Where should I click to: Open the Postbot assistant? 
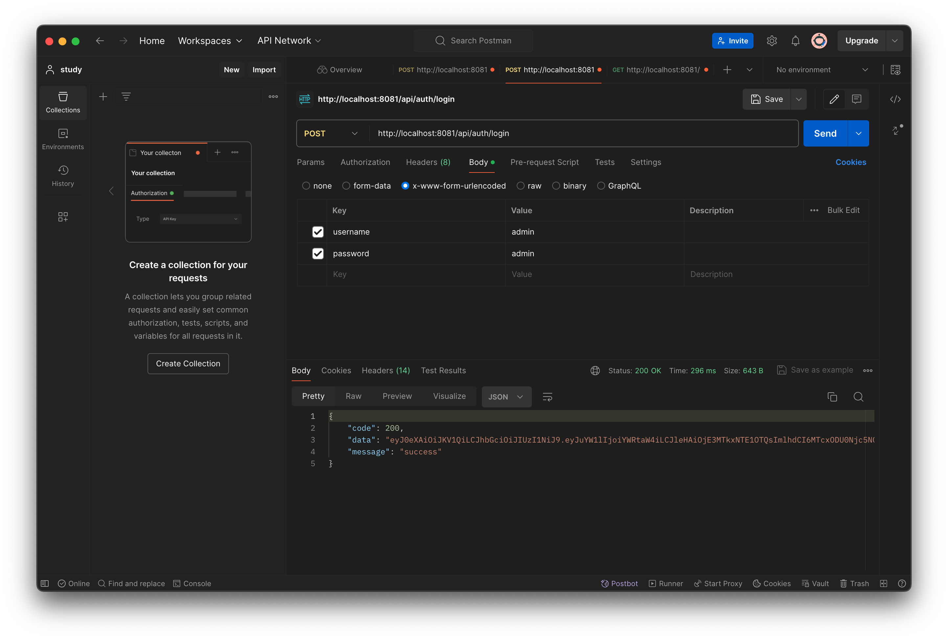619,583
